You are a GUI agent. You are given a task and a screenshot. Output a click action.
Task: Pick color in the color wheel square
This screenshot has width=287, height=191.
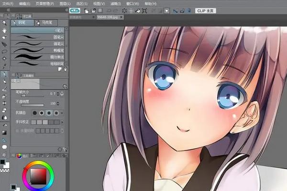pos(38,176)
